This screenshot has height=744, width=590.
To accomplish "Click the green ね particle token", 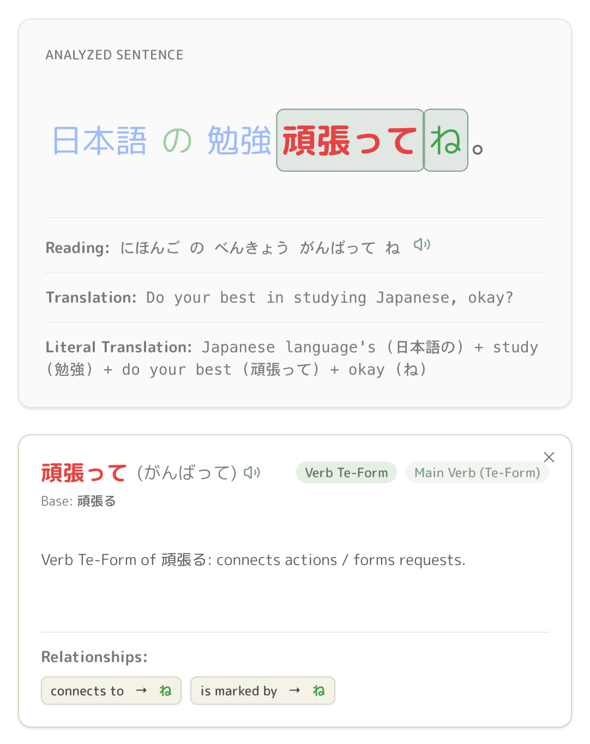I will (446, 140).
